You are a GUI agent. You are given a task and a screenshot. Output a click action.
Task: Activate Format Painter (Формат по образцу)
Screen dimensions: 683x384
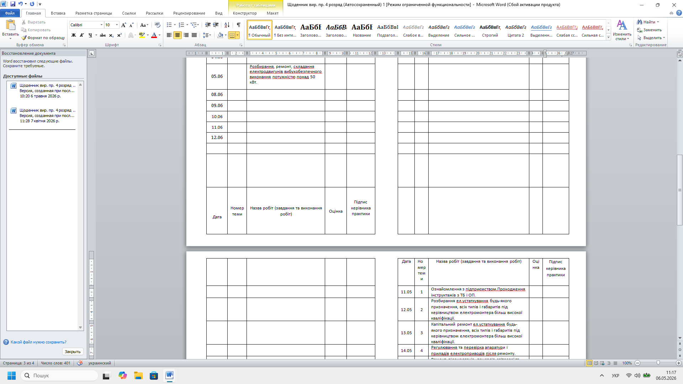[x=43, y=38]
